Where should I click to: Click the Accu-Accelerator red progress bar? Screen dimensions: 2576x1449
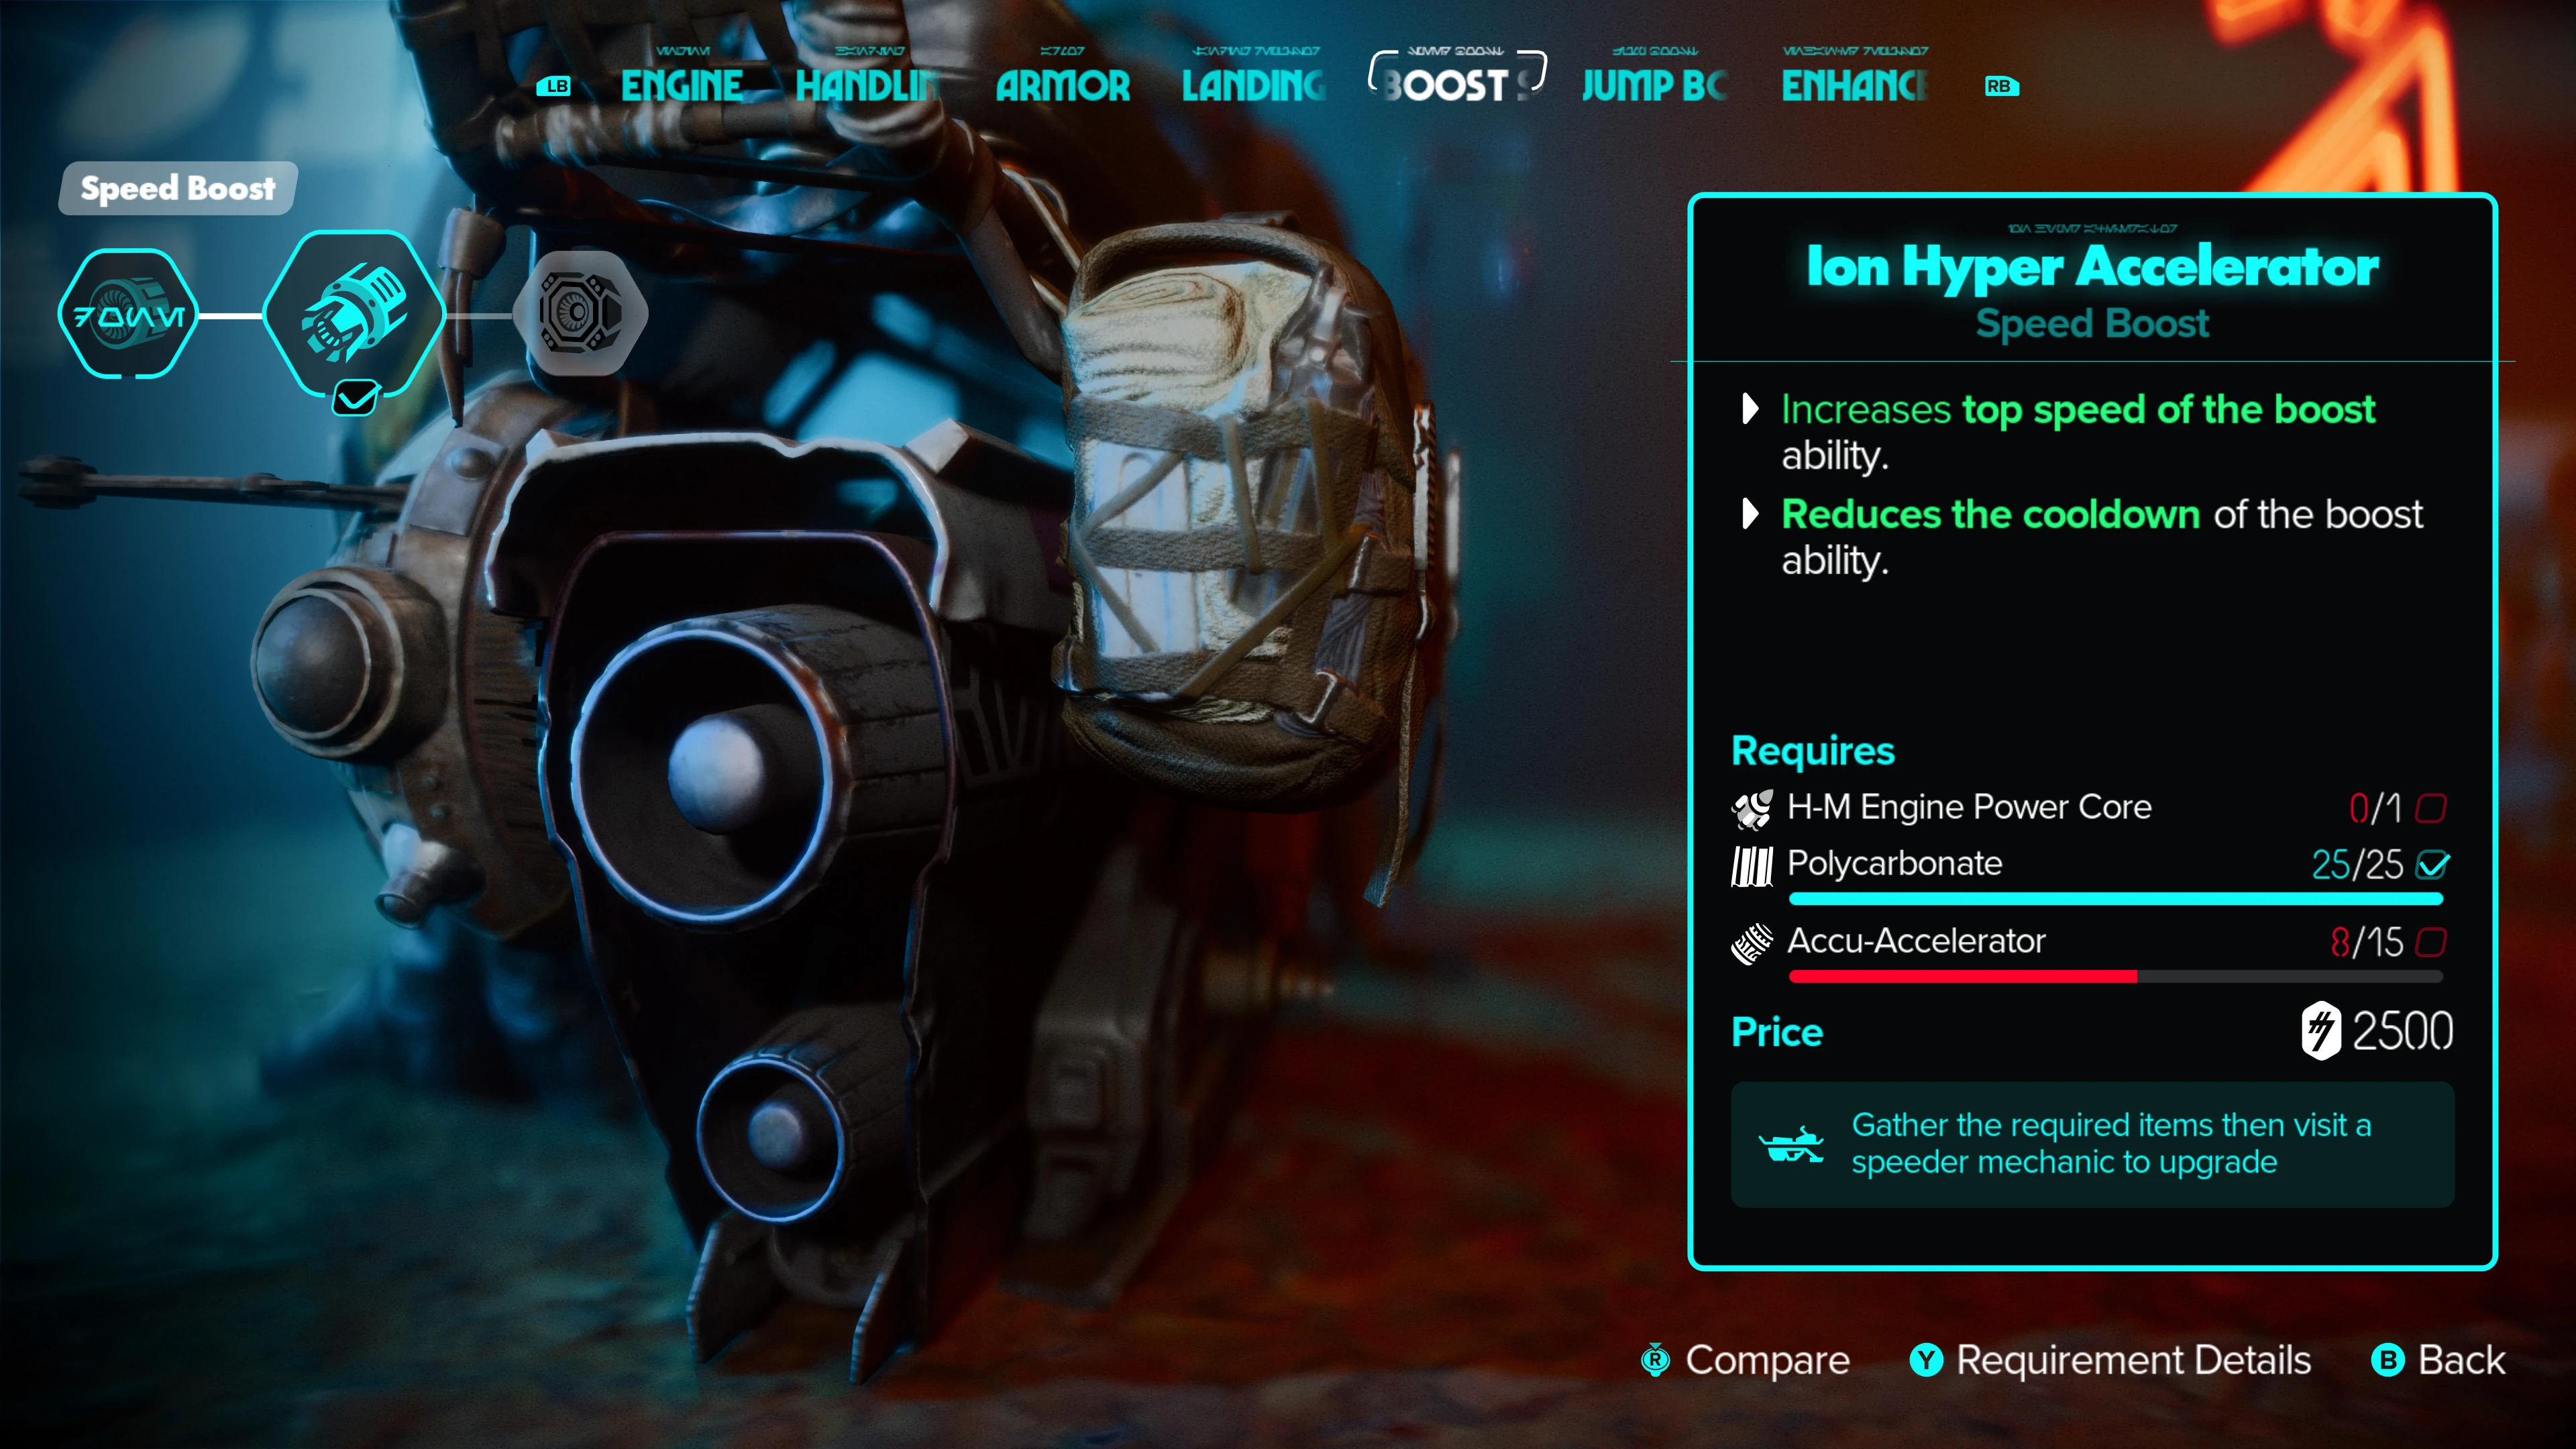(x=2115, y=976)
